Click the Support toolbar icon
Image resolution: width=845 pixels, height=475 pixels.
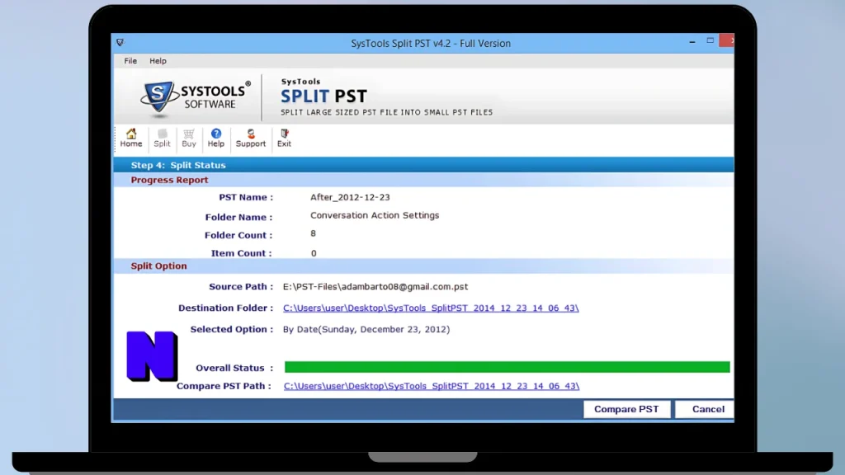coord(251,138)
